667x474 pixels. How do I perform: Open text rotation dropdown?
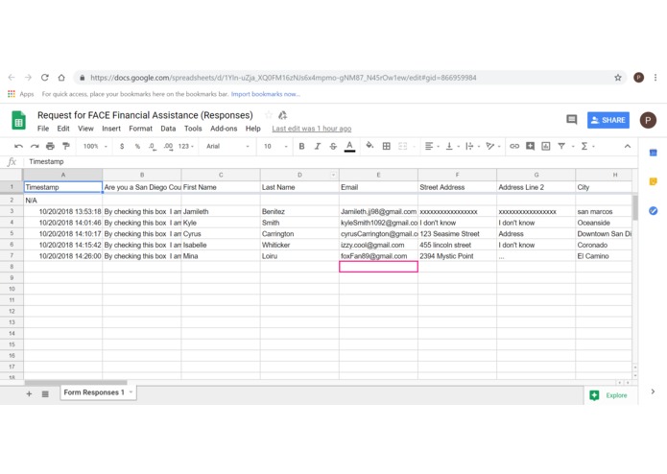[493, 146]
